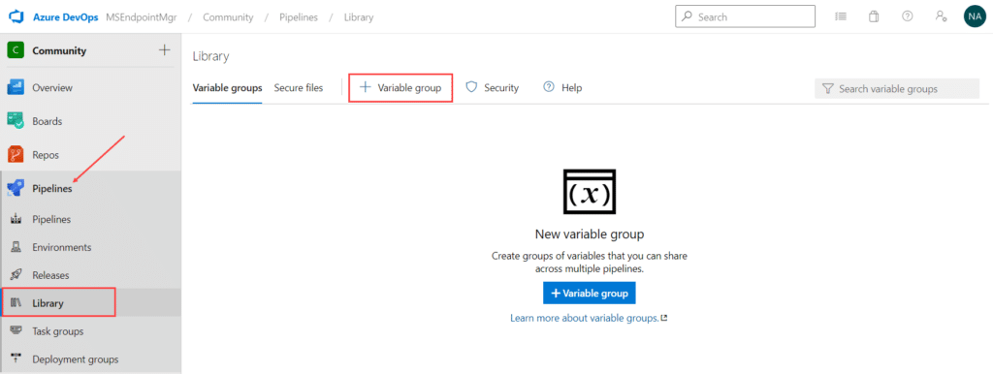Switch to the Secure files tab
The width and height of the screenshot is (993, 374).
coord(299,88)
